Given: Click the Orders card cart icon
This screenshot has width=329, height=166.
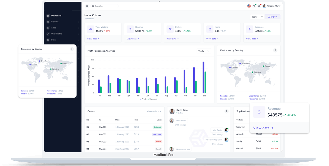Looking at the screenshot, I should [170, 29].
